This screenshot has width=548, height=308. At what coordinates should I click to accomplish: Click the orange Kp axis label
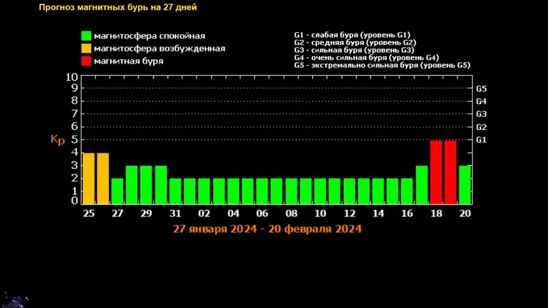58,140
